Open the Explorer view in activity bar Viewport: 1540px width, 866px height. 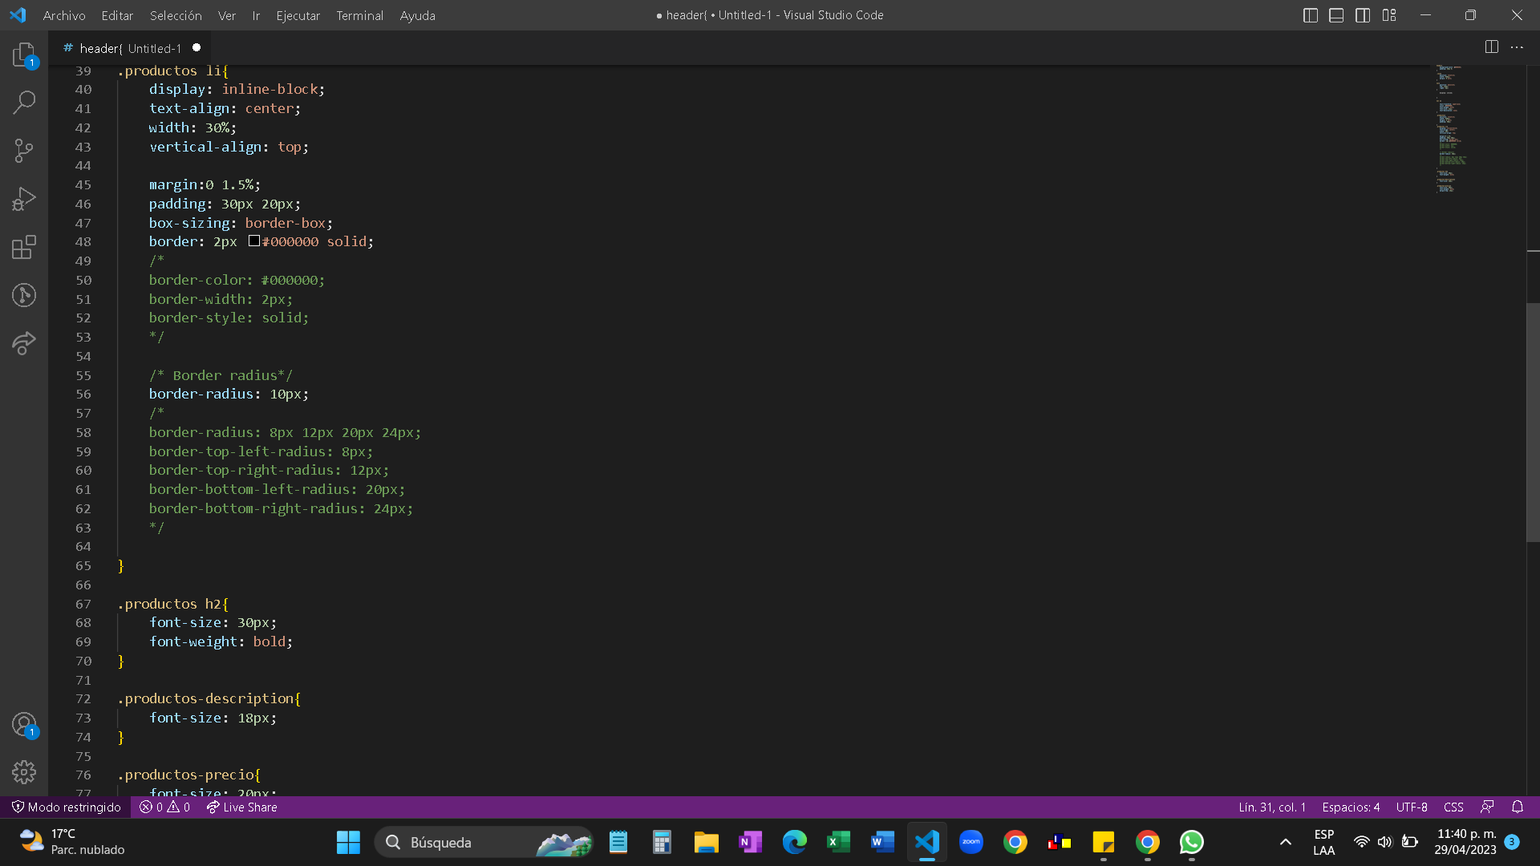(24, 55)
